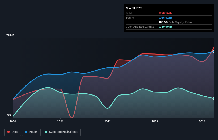Click Cash And Equivalents tooltip label
The width and height of the screenshot is (218, 140).
pyautogui.click(x=140, y=27)
